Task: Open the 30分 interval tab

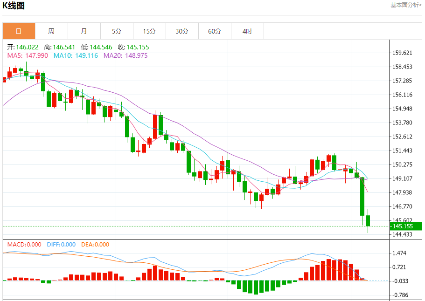Action: [182, 31]
